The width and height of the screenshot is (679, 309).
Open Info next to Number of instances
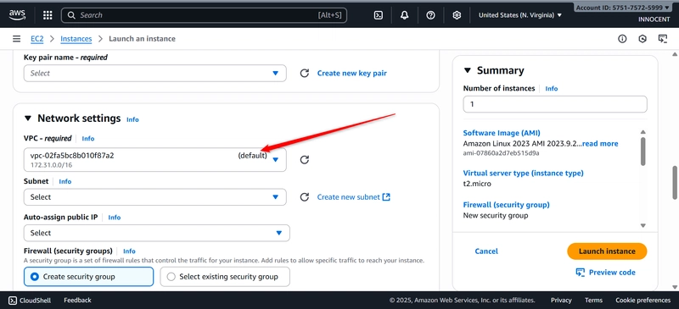551,88
